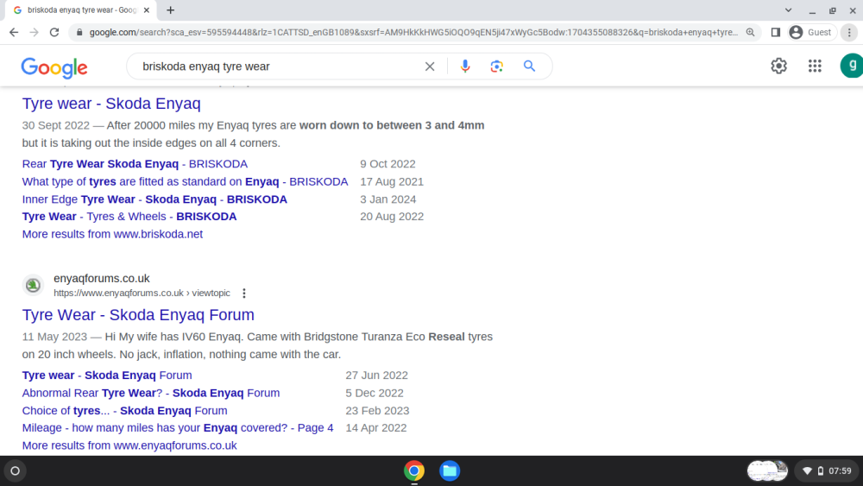863x486 pixels.
Task: Open the Guest profile menu
Action: pyautogui.click(x=811, y=33)
